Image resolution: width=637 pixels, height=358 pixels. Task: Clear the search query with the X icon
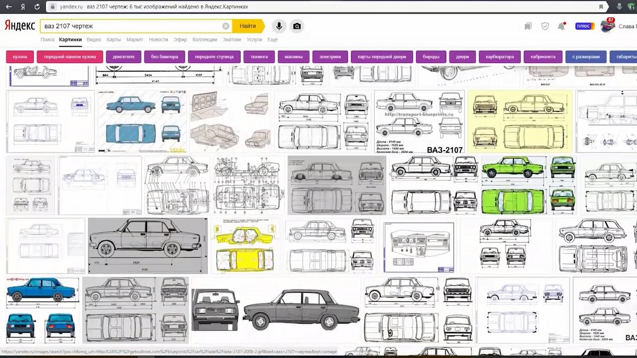click(x=226, y=26)
